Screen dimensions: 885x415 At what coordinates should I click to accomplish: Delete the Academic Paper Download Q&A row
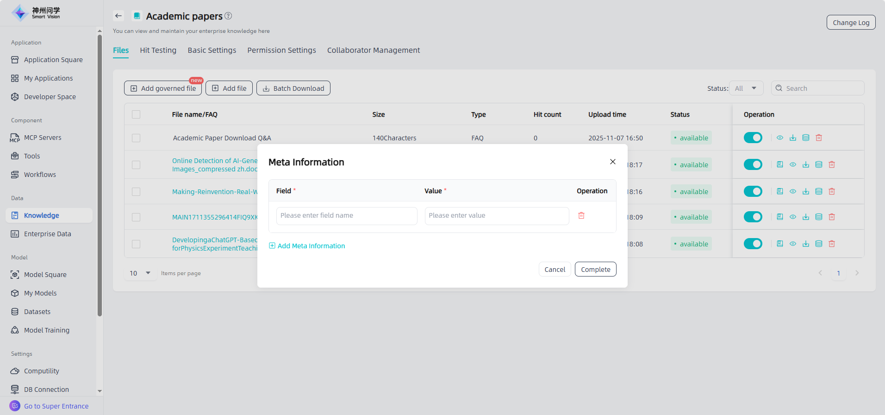point(819,138)
